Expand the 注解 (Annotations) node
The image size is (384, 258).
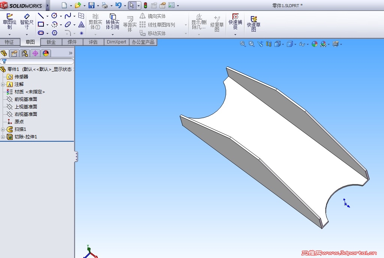tap(3, 84)
